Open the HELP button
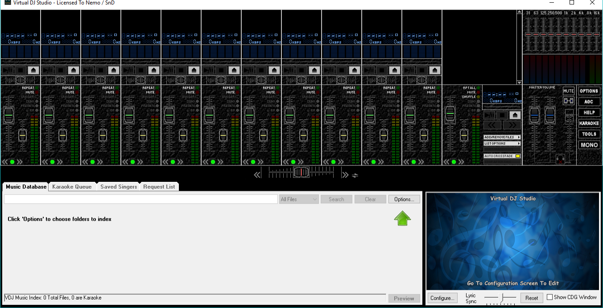The image size is (603, 308). click(589, 112)
